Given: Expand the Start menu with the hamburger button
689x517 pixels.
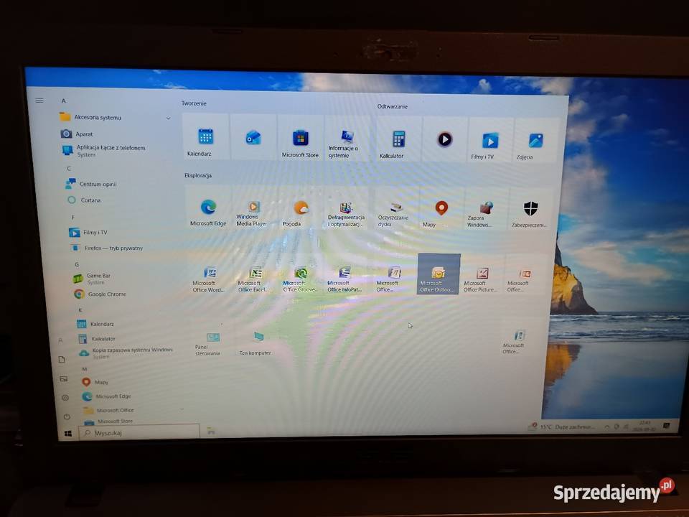Looking at the screenshot, I should [39, 101].
